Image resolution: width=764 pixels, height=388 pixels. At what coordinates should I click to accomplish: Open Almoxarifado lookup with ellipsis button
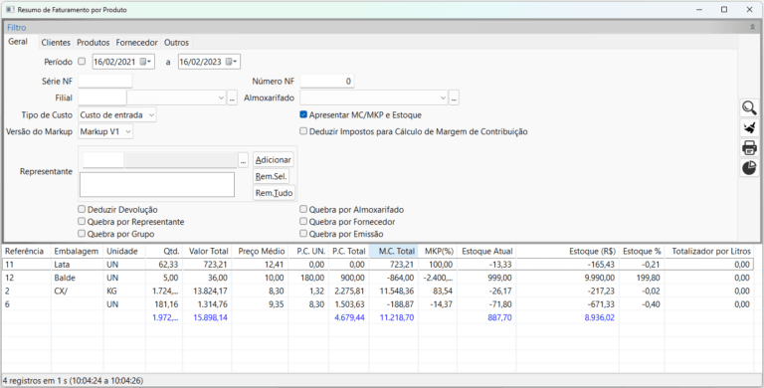(454, 97)
